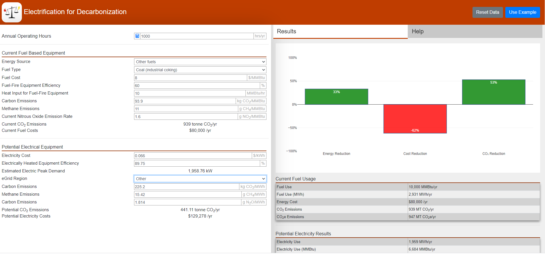Click the '6,684 MMBtu/yr' Electricity Use cell
Image resolution: width=545 pixels, height=254 pixels.
474,249
